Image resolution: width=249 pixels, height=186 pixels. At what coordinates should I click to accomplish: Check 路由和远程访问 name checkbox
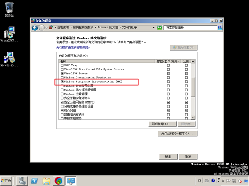tap(62, 115)
